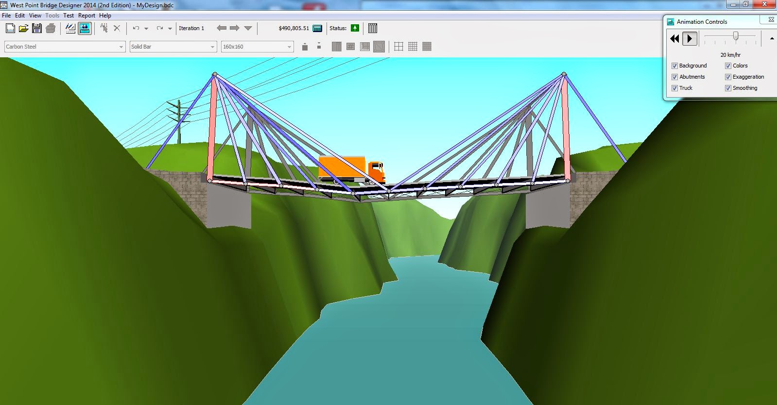Switch to the drawing board view
The height and width of the screenshot is (405, 777).
click(70, 29)
